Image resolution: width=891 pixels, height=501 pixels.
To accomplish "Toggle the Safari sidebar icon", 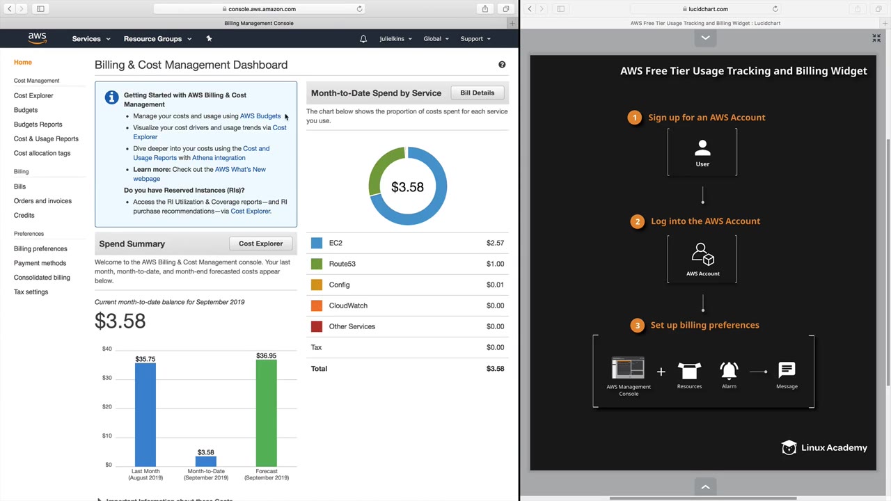I will point(40,9).
